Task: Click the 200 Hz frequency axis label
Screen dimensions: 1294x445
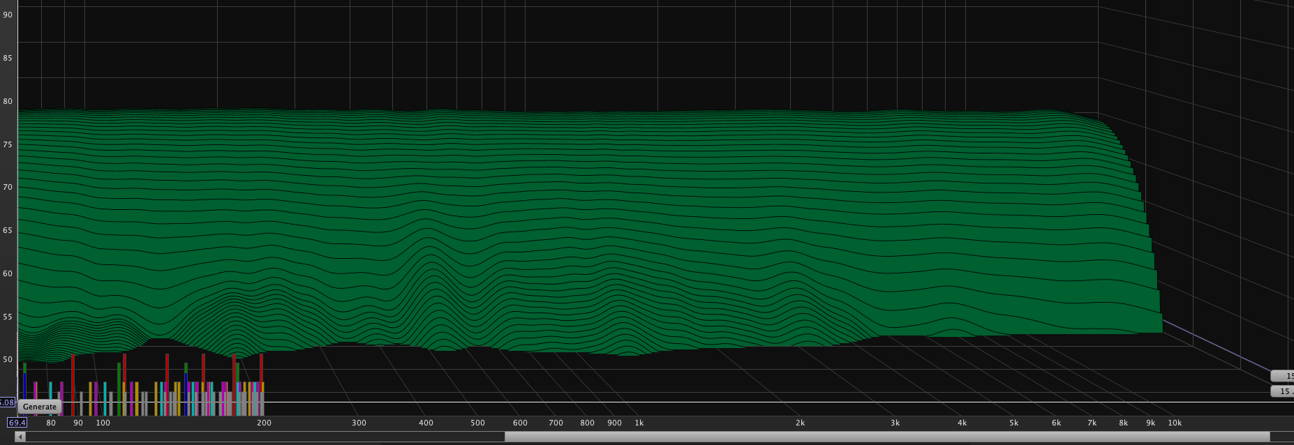Action: coord(264,423)
